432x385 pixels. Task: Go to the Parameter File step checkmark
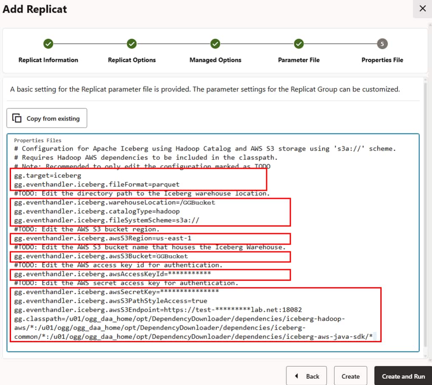pyautogui.click(x=299, y=44)
